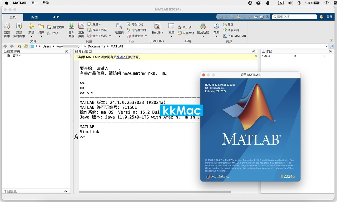337x202 pixels.
Task: Click 了解 MATLAB (Learn MATLAB)
Action: (234, 36)
